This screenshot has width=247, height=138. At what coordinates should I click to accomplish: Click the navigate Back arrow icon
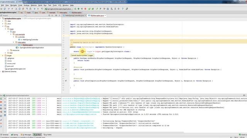pos(34,9)
